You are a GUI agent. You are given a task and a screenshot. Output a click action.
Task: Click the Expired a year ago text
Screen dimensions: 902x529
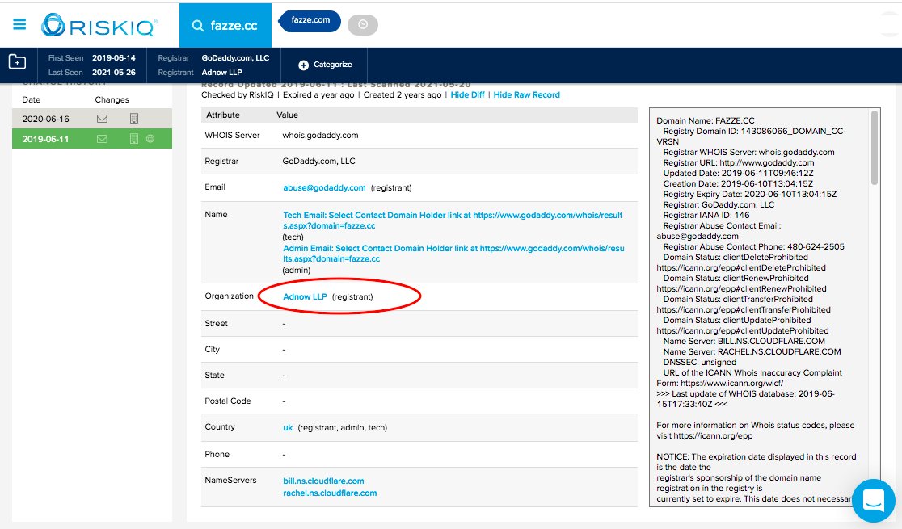point(318,94)
